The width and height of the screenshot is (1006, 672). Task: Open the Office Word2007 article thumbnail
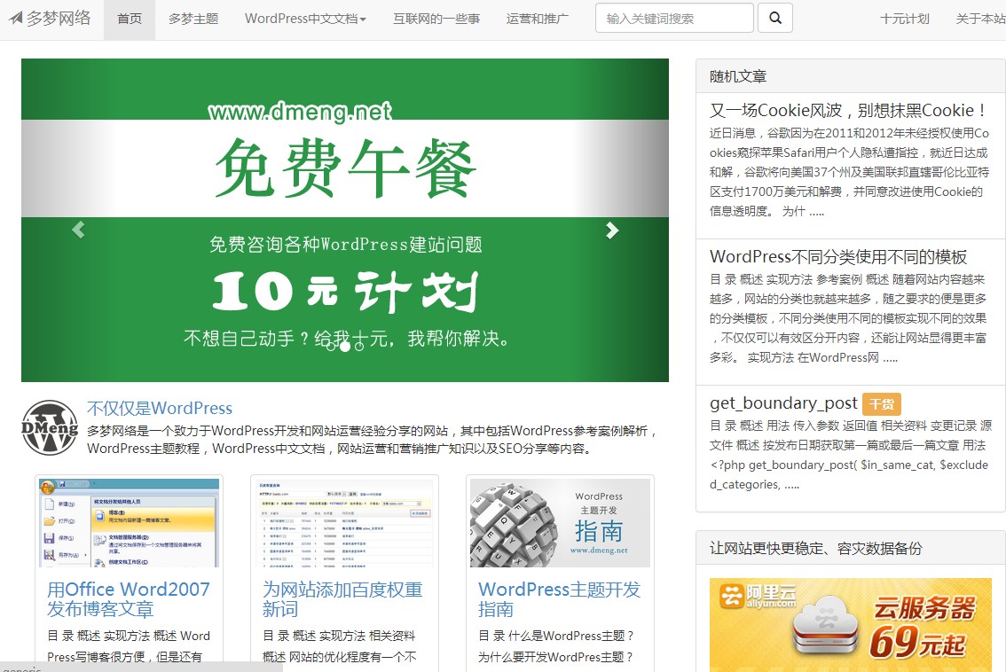tap(129, 522)
